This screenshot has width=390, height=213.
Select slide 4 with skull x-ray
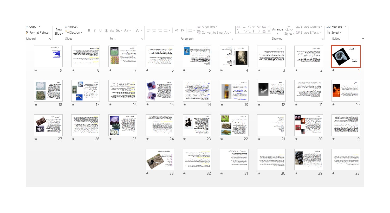pyautogui.click(x=234, y=56)
